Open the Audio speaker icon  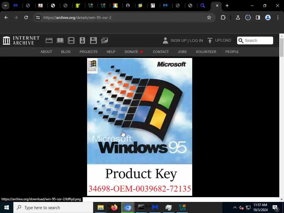coord(82,40)
